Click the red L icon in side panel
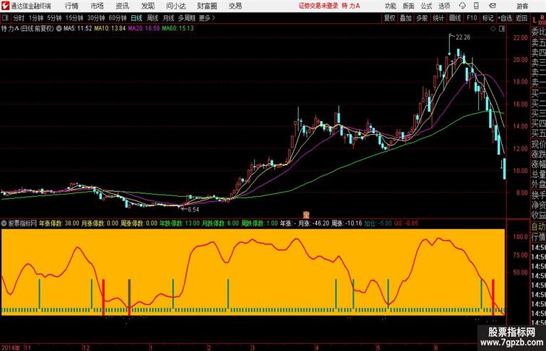The image size is (546, 351). point(535,21)
